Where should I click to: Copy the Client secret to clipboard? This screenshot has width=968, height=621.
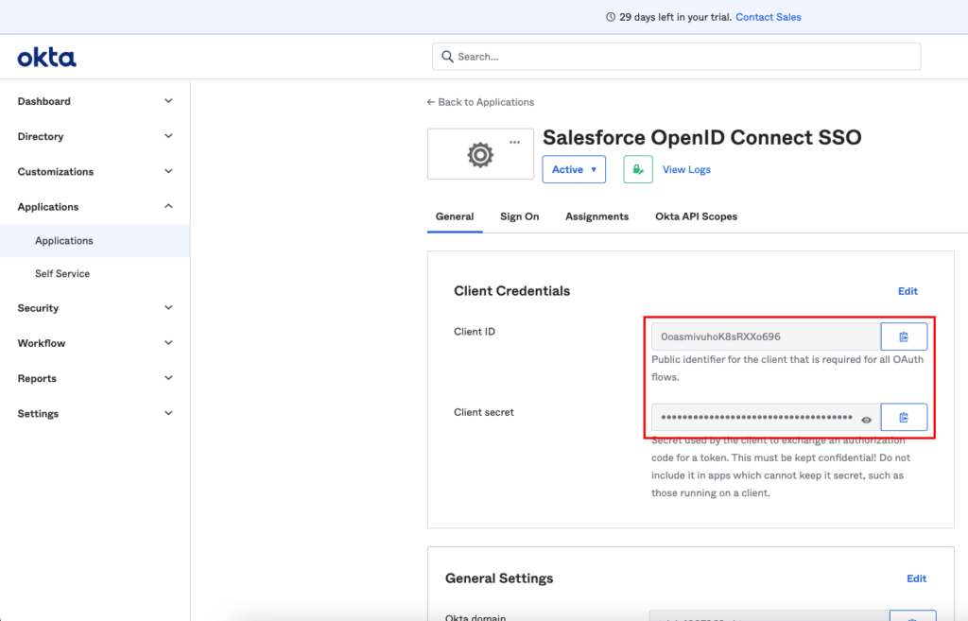(904, 417)
